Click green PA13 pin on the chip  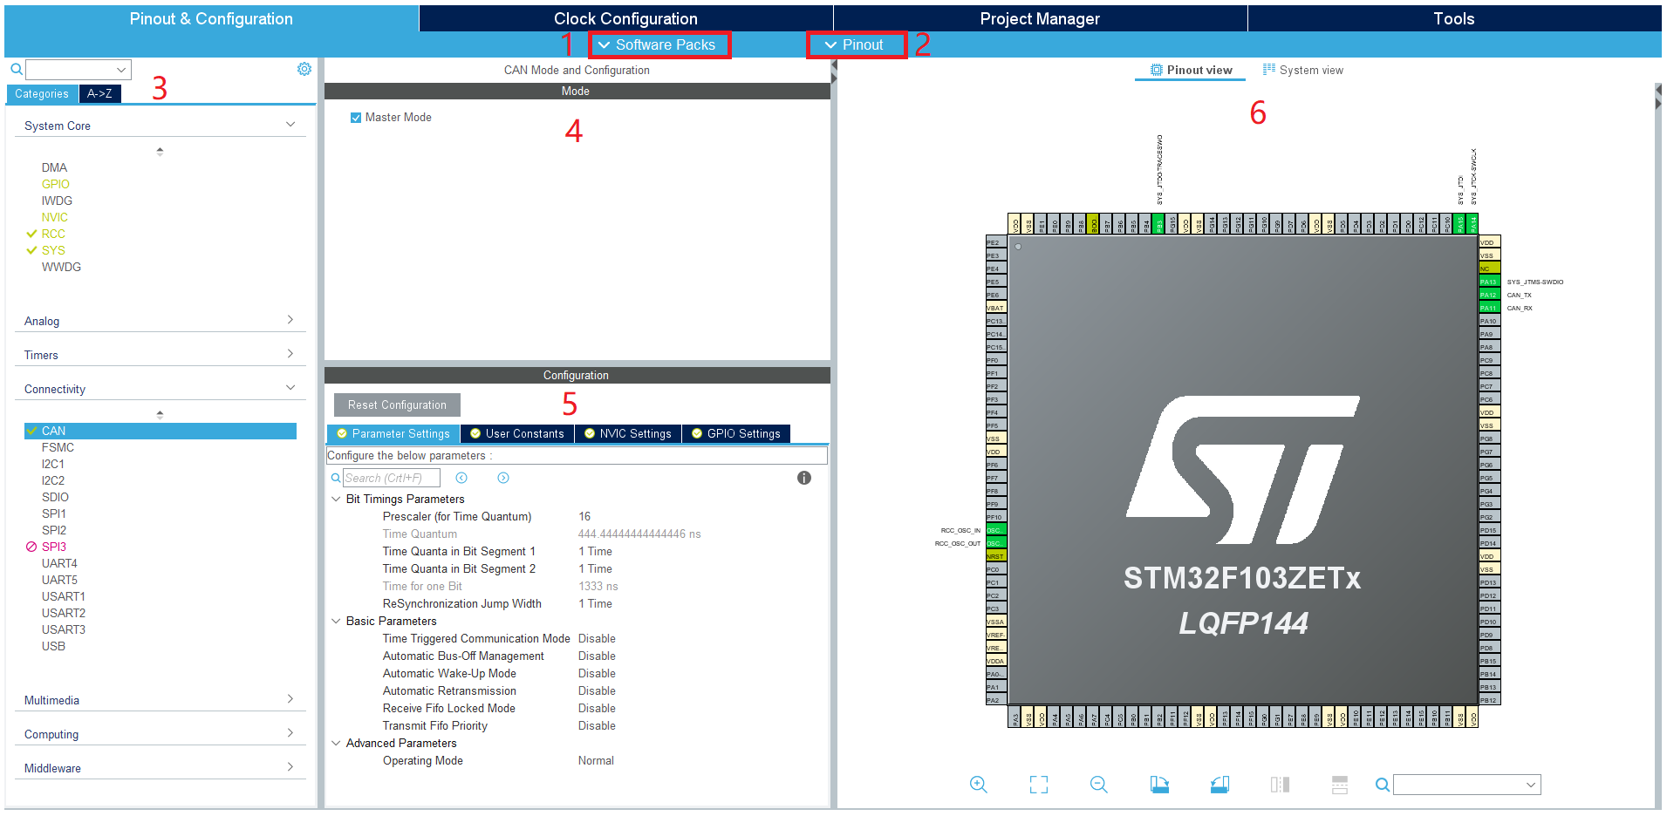point(1489,282)
